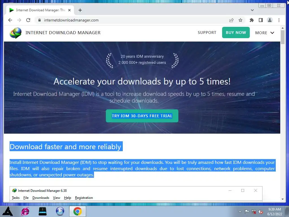Click the INTERNET DOWNLOAD MANAGER site title

(63, 33)
